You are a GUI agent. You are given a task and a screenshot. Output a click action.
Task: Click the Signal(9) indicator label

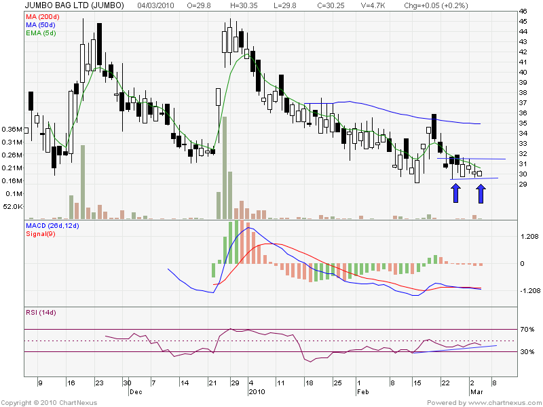(x=41, y=234)
